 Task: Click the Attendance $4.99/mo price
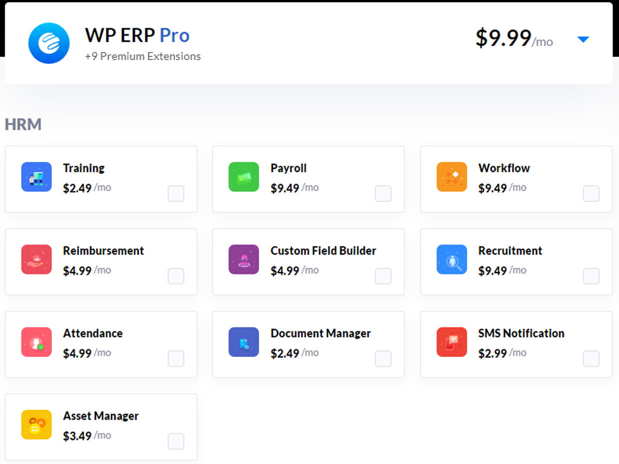87,353
